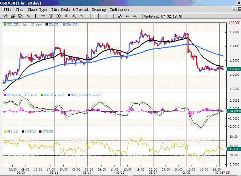Image resolution: width=241 pixels, height=176 pixels.
Task: Click the blue EMA(200) legend swatch
Action: (x=63, y=24)
